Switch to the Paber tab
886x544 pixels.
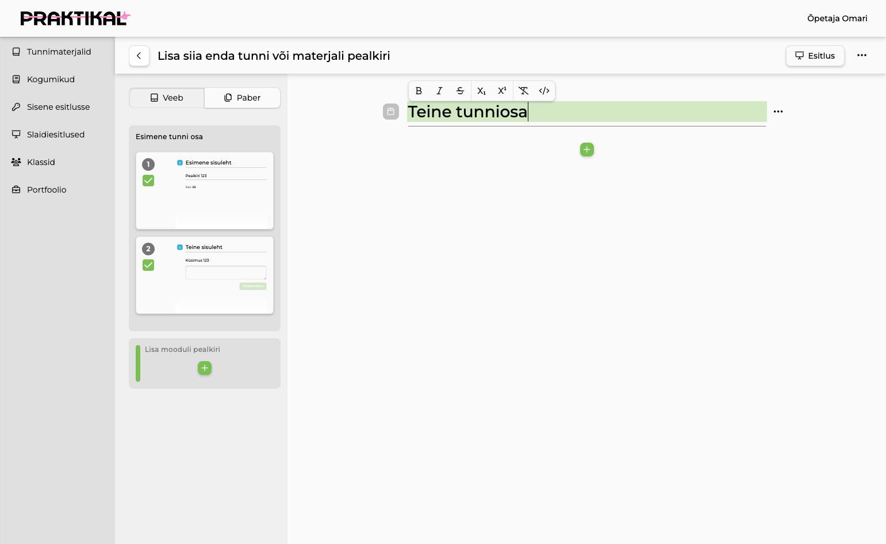(x=242, y=98)
